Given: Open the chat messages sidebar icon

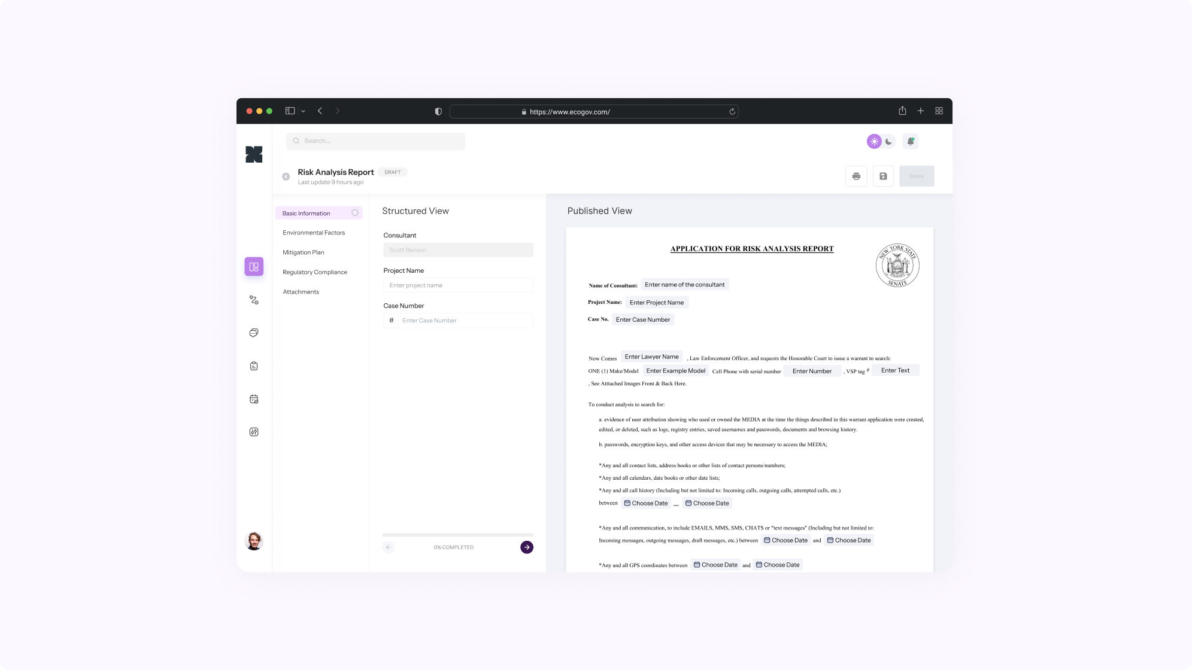Looking at the screenshot, I should pyautogui.click(x=254, y=333).
